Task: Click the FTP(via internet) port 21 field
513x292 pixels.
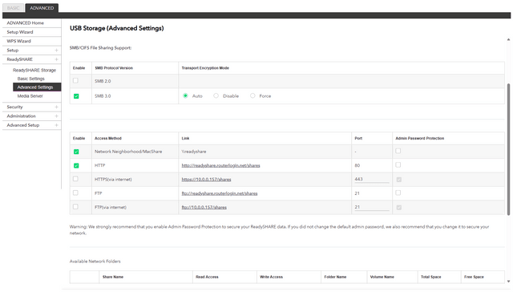Action: (372, 207)
